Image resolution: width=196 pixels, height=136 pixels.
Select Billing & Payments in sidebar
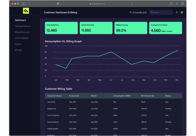(x=22, y=32)
